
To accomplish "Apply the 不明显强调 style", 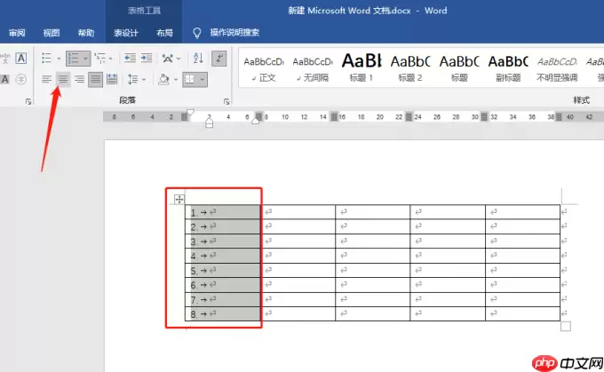I will click(x=557, y=68).
